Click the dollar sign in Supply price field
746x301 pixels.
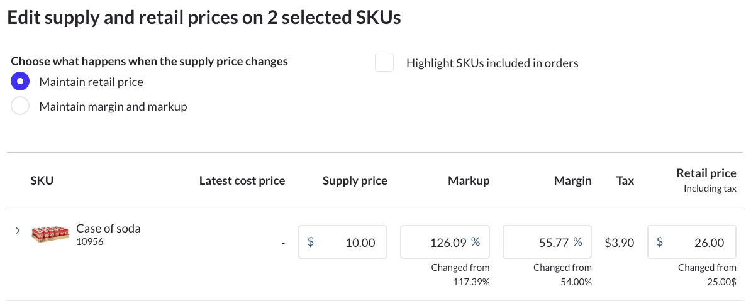[x=311, y=242]
